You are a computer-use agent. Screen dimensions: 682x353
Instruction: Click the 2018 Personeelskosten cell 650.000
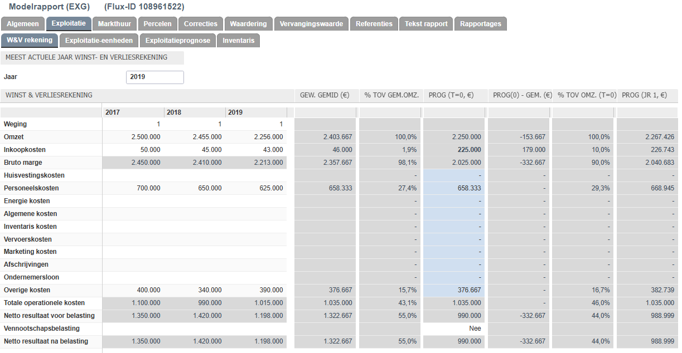tap(195, 188)
